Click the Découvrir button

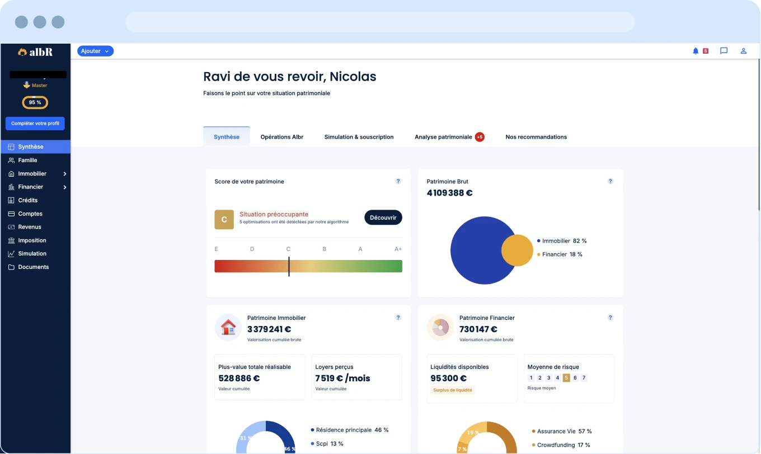[x=383, y=217]
